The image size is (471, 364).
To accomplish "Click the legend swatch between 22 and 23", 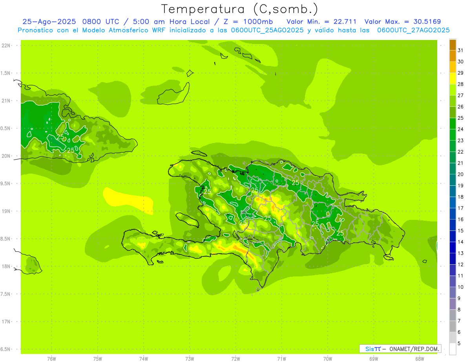I will (453, 146).
